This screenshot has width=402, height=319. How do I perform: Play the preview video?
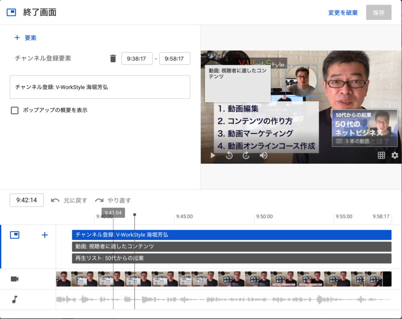[212, 156]
